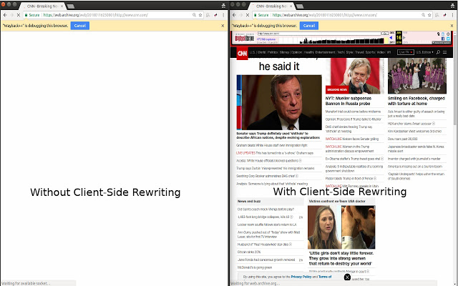Click red extension icon in left window toolbar
The height and width of the screenshot is (286, 458).
point(215,15)
